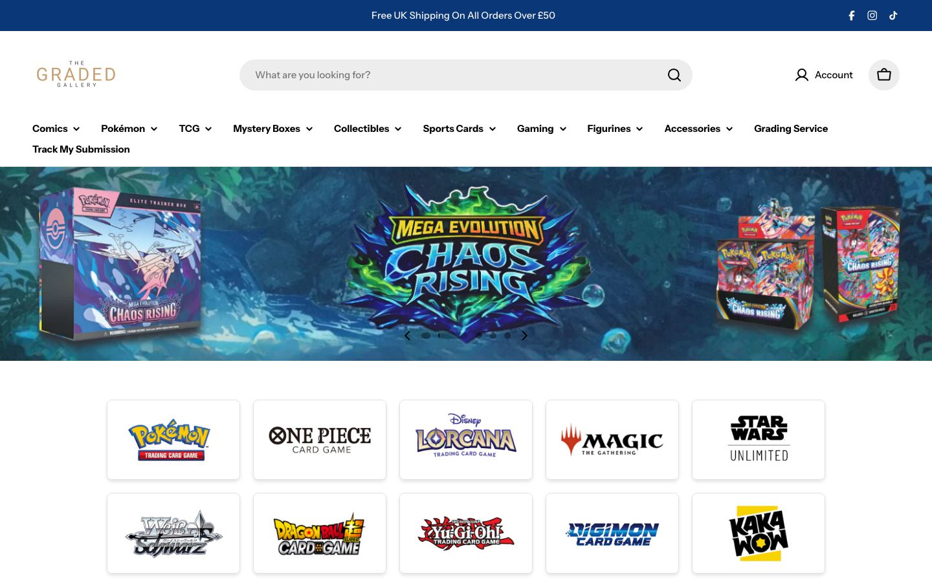Open the Dragon Ball Super Card Game tile
The height and width of the screenshot is (582, 932).
(320, 533)
